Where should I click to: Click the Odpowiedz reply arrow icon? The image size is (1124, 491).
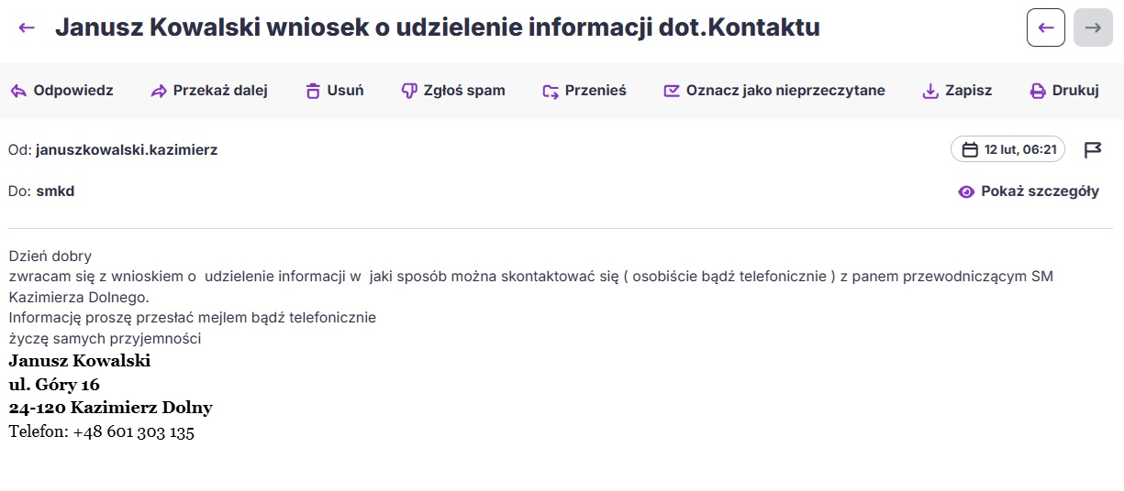click(x=18, y=91)
